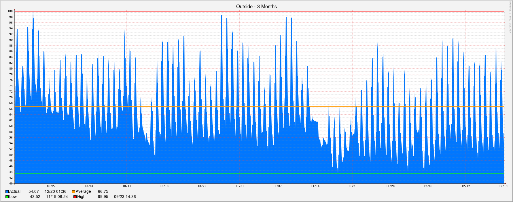Click the orange Average legend swatch

73,192
